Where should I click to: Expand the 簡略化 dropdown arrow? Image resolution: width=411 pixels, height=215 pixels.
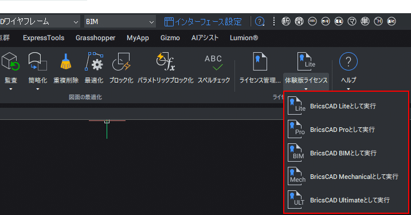(x=37, y=89)
